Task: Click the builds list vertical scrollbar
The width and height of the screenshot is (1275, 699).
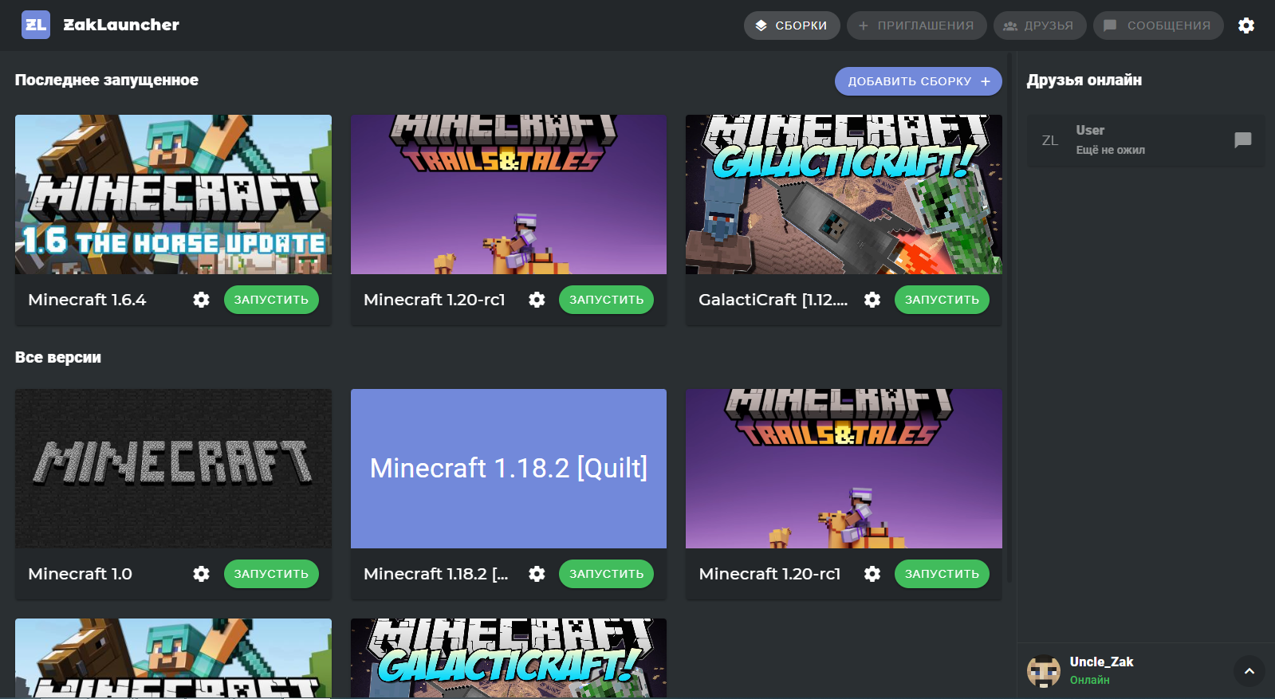Action: tap(1009, 317)
